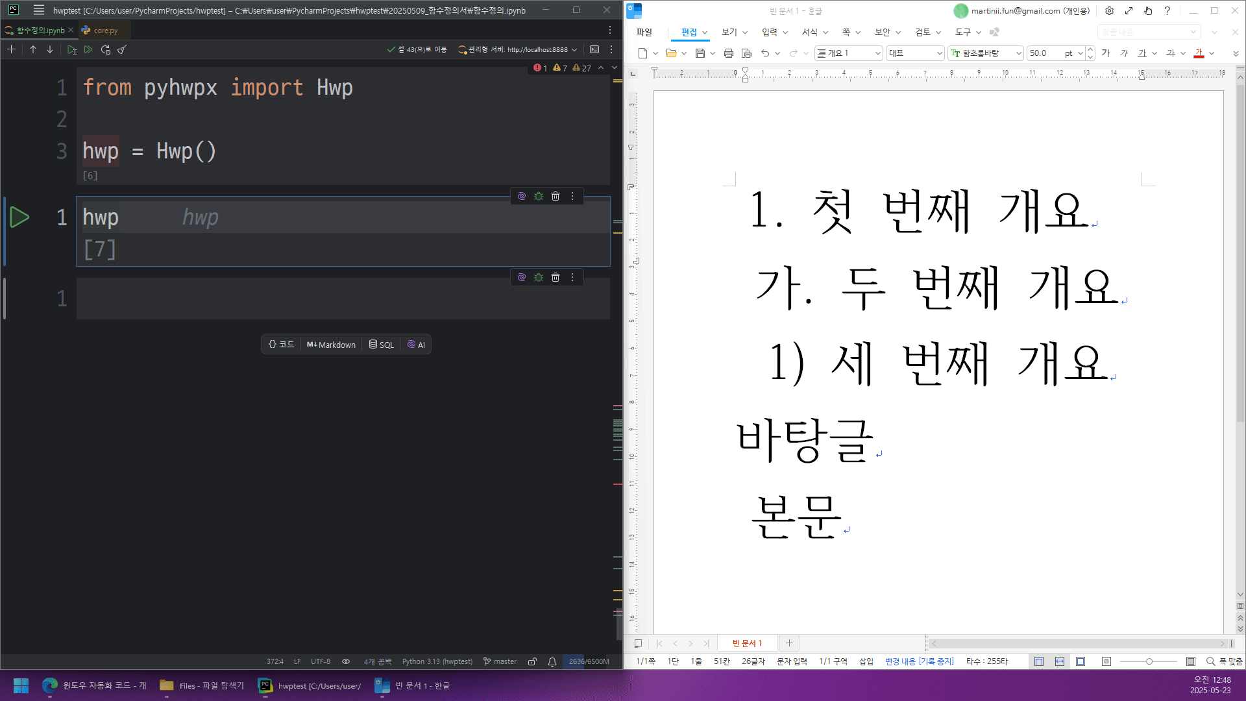The height and width of the screenshot is (701, 1246).
Task: Undo last action in Hangul
Action: [765, 53]
